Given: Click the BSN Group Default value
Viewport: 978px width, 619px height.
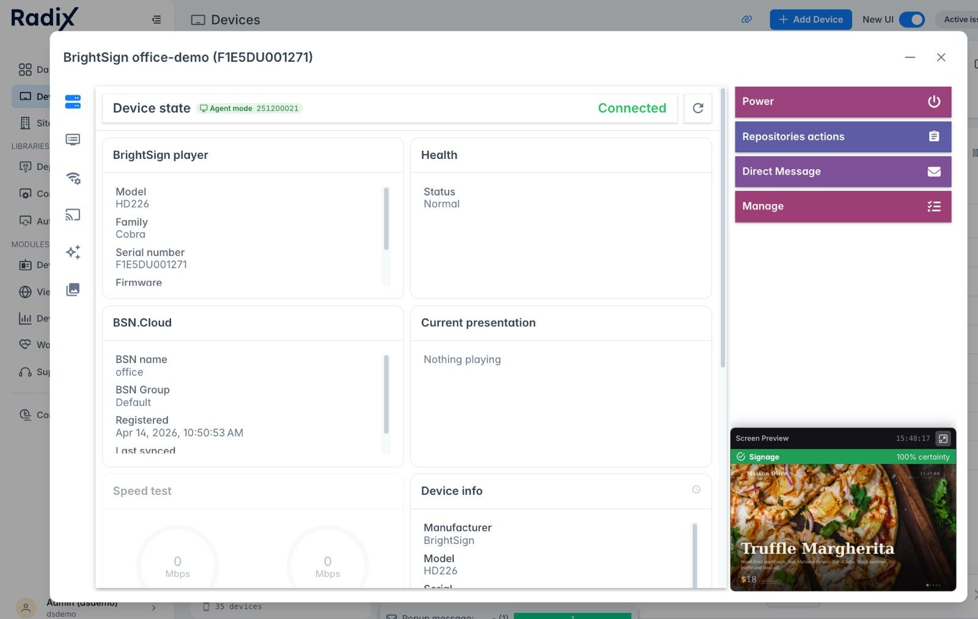Looking at the screenshot, I should pyautogui.click(x=133, y=403).
